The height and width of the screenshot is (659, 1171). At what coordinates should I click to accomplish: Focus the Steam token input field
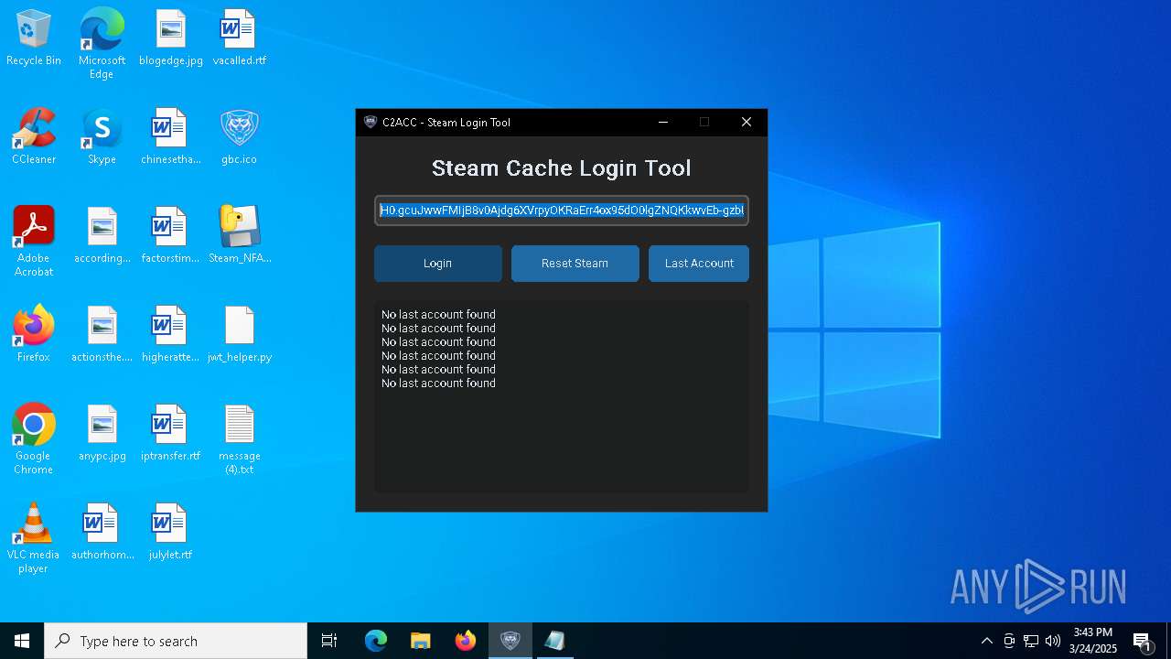[x=562, y=211]
